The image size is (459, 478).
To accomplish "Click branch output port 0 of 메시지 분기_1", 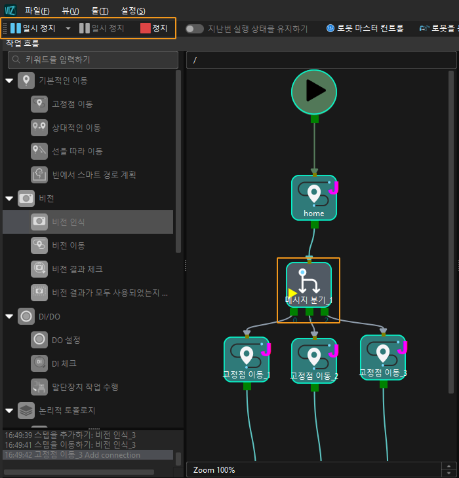I will point(294,312).
